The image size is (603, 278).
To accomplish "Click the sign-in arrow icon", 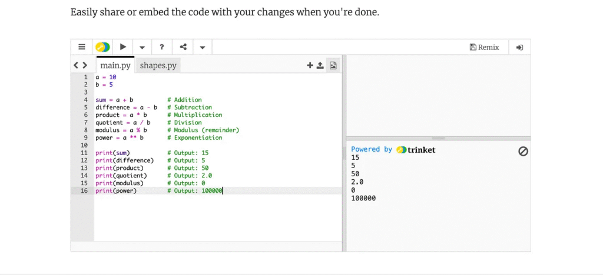I will point(519,47).
